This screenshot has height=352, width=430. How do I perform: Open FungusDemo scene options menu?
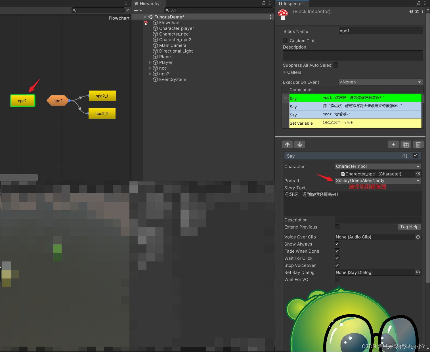[270, 17]
